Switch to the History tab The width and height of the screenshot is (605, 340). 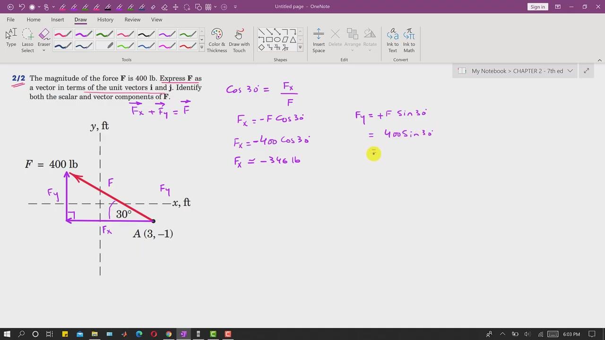[105, 19]
